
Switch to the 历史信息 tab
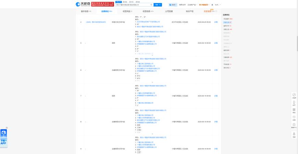coord(209,11)
